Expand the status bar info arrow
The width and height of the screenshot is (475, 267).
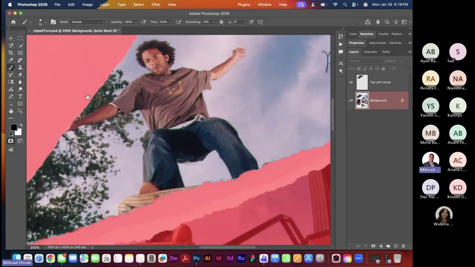[92, 247]
